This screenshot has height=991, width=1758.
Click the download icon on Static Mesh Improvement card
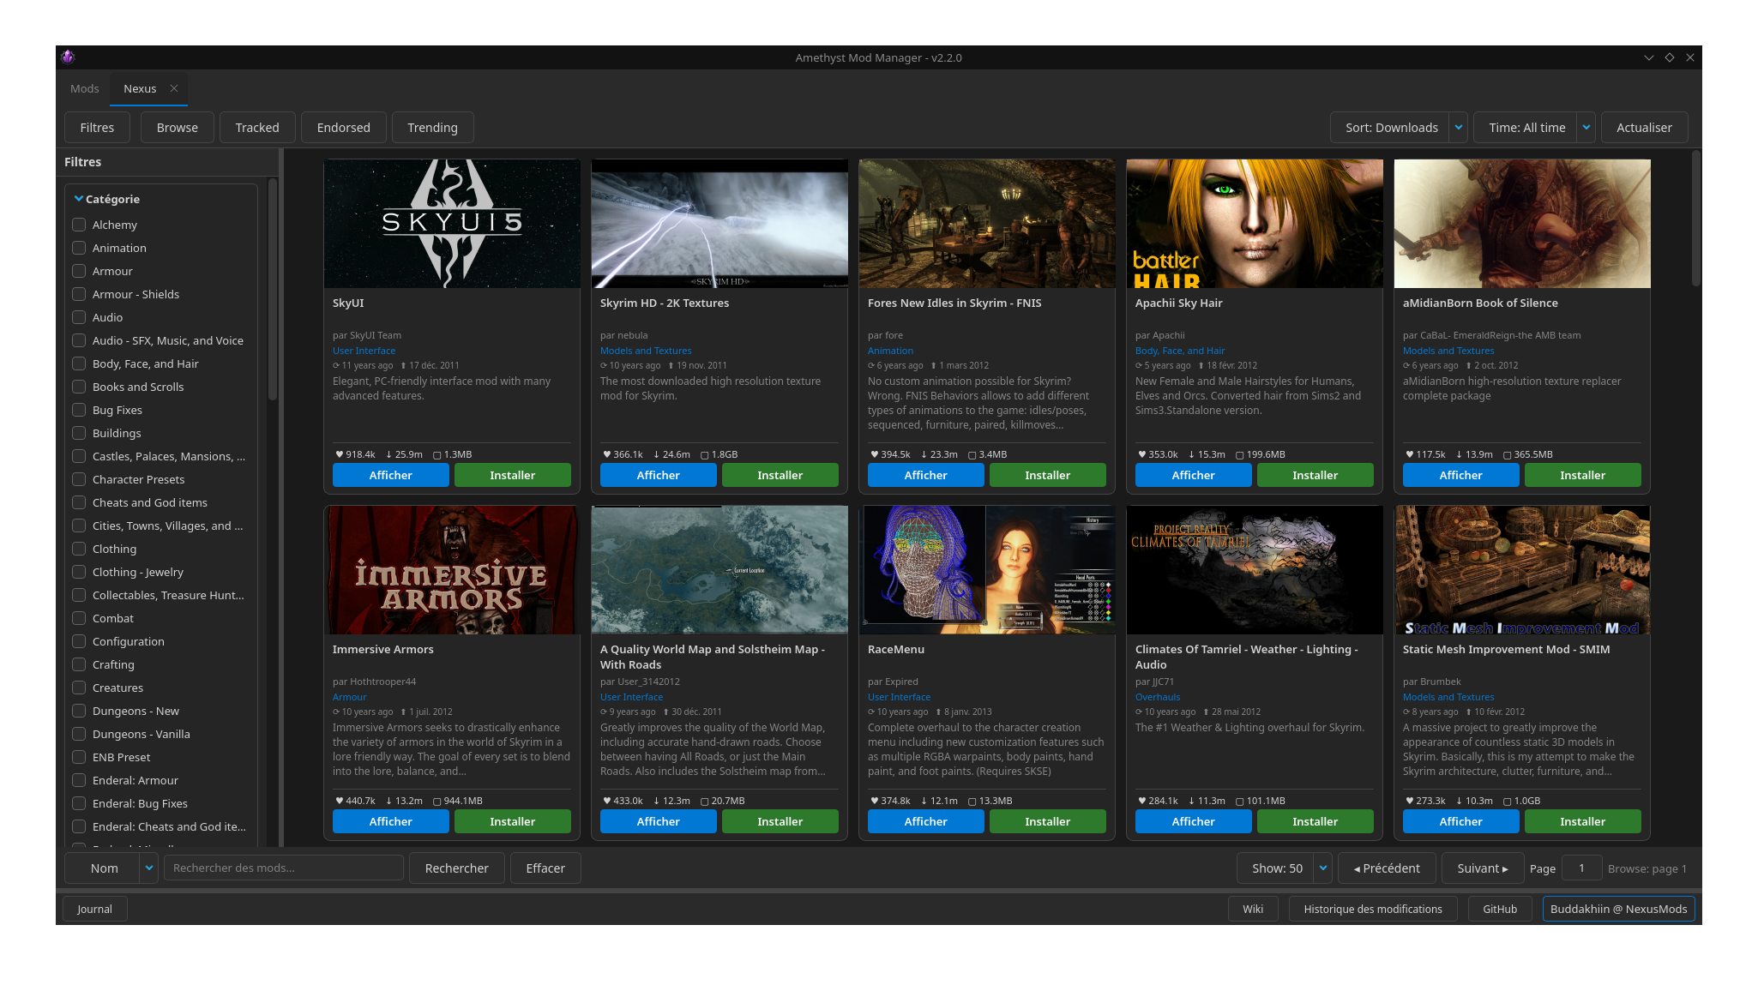pyautogui.click(x=1460, y=801)
